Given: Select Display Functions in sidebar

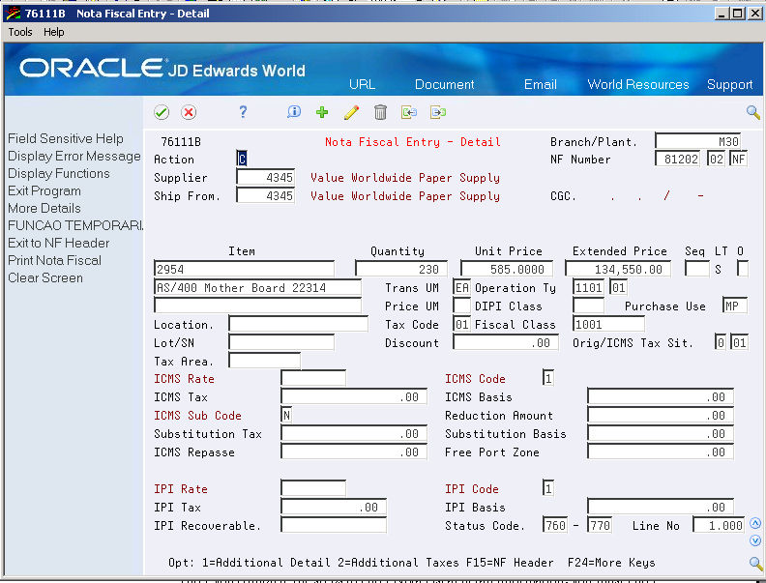Looking at the screenshot, I should (59, 173).
